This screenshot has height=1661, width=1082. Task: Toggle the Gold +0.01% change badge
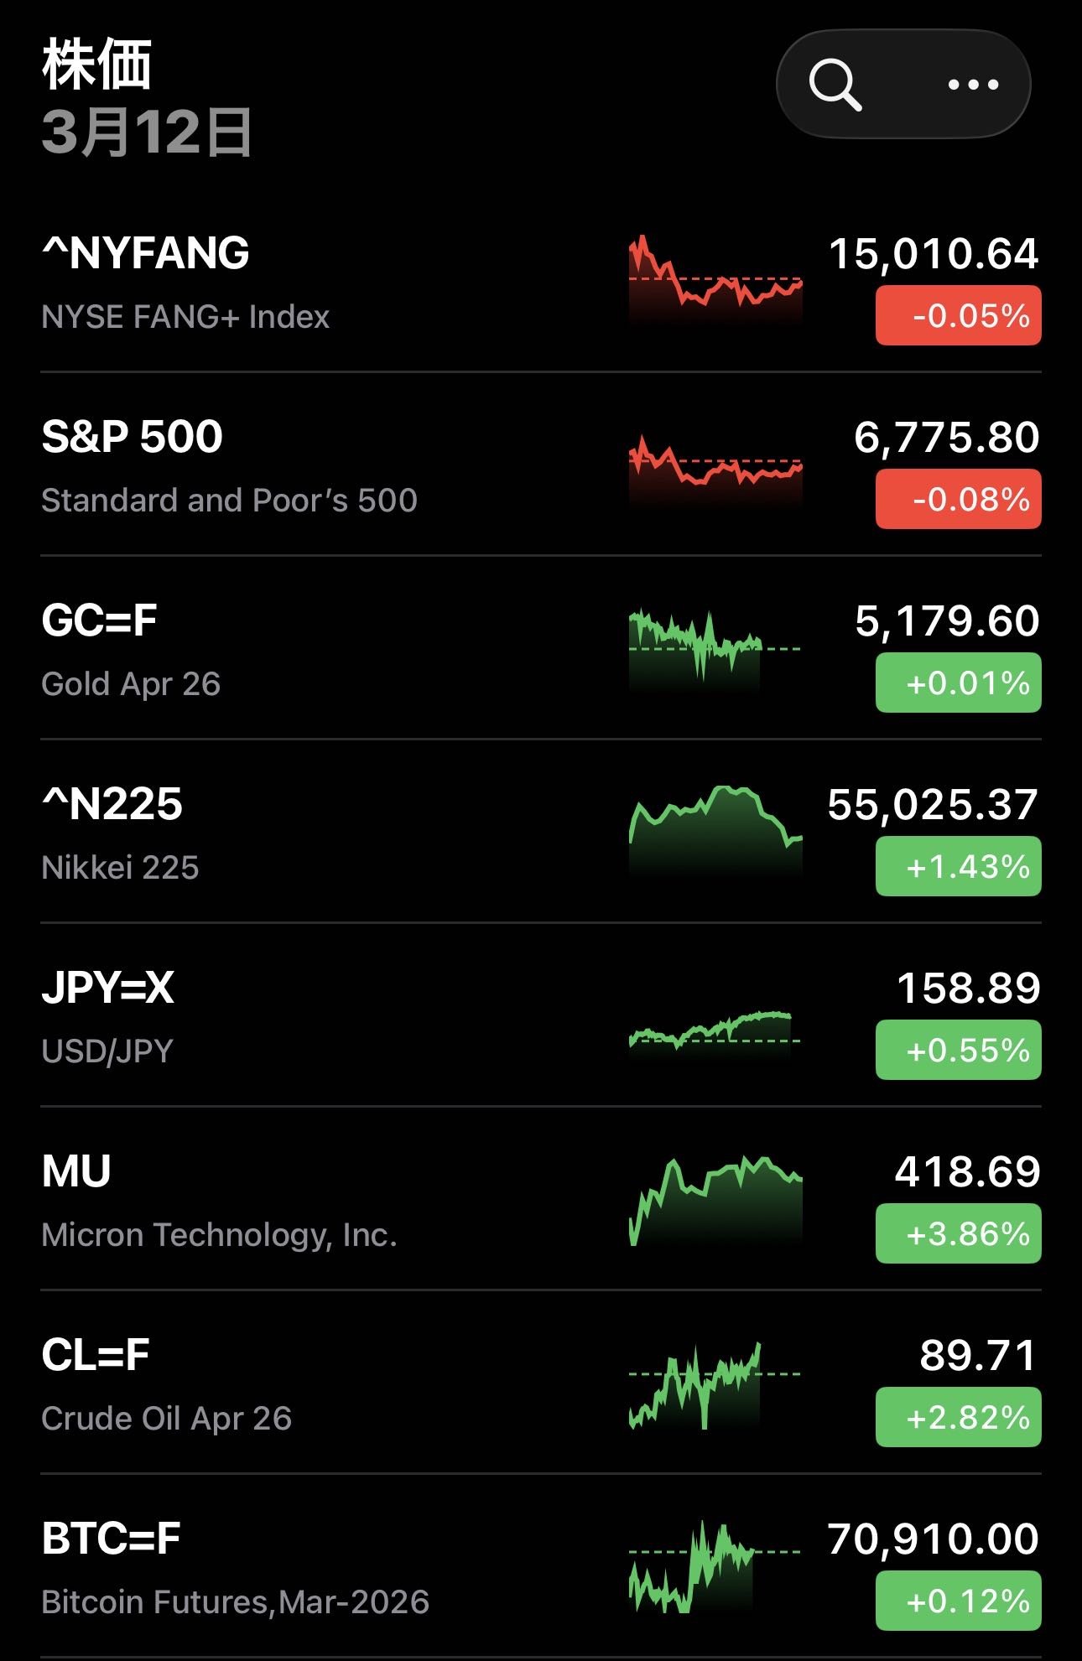tap(958, 683)
